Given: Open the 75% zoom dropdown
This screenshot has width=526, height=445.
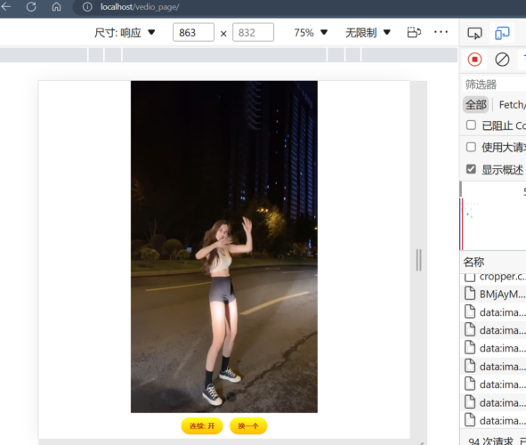Looking at the screenshot, I should (311, 33).
